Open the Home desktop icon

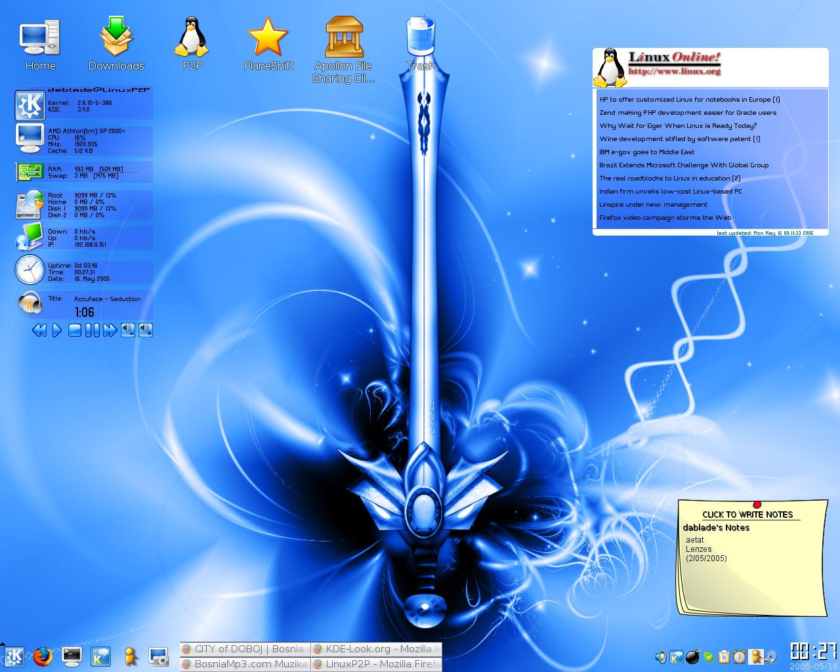tap(40, 44)
